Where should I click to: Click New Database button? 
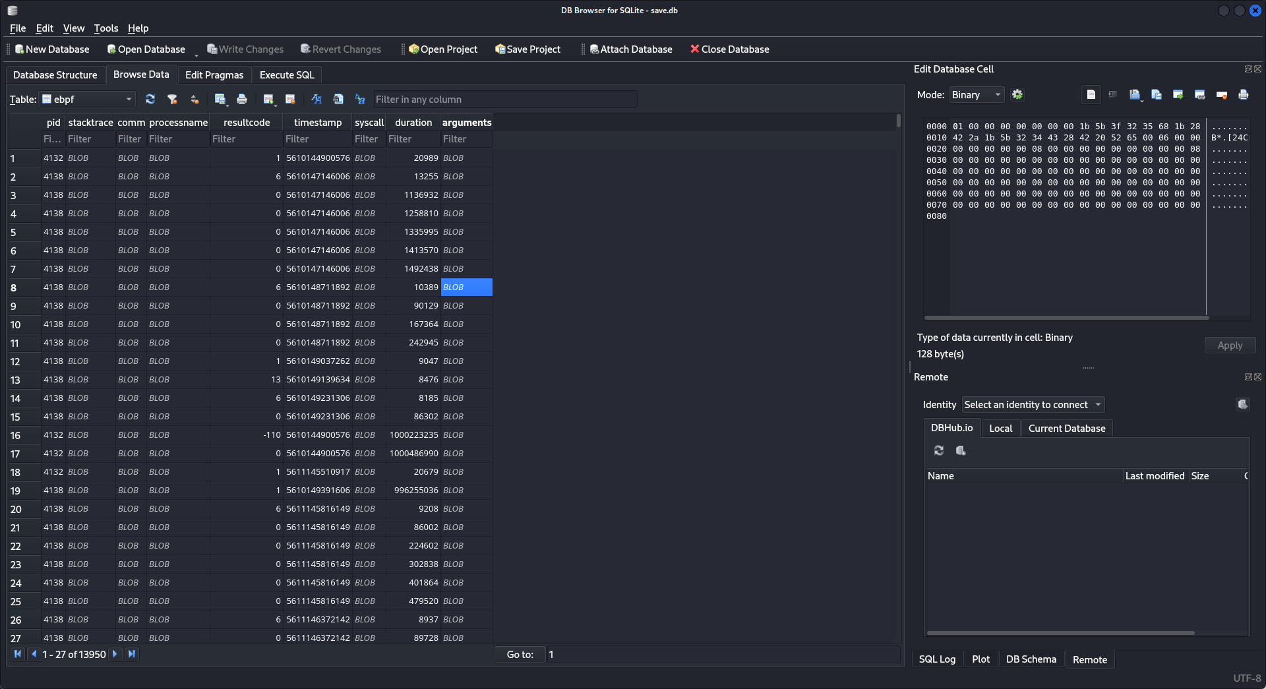click(52, 49)
